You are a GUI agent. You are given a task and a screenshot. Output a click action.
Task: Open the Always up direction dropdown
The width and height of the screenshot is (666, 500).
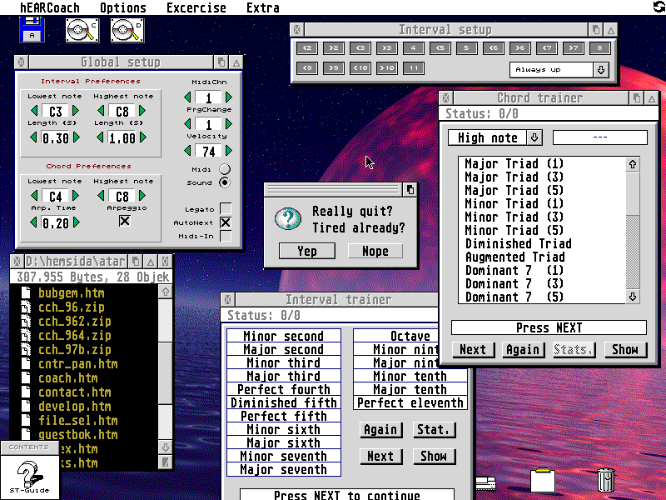[600, 70]
